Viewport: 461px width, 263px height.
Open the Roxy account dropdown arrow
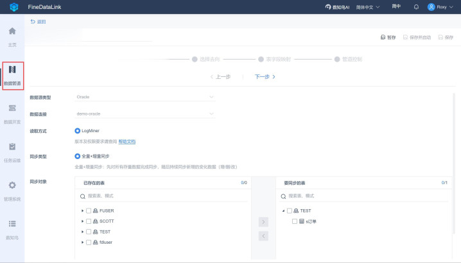451,7
